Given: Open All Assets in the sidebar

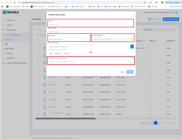Looking at the screenshot, I should click(x=8, y=40).
